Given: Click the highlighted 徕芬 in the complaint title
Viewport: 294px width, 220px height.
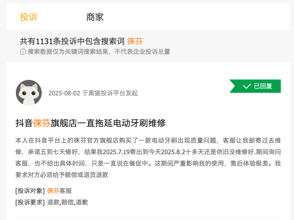Looking at the screenshot, I should [x=42, y=123].
